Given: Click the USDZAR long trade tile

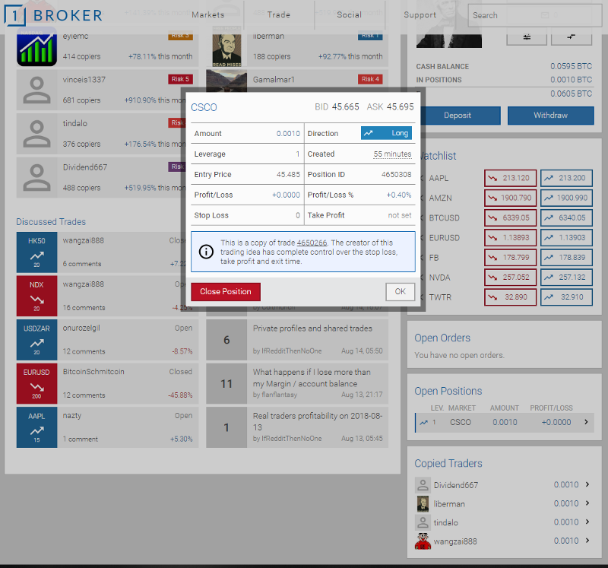Looking at the screenshot, I should point(36,340).
